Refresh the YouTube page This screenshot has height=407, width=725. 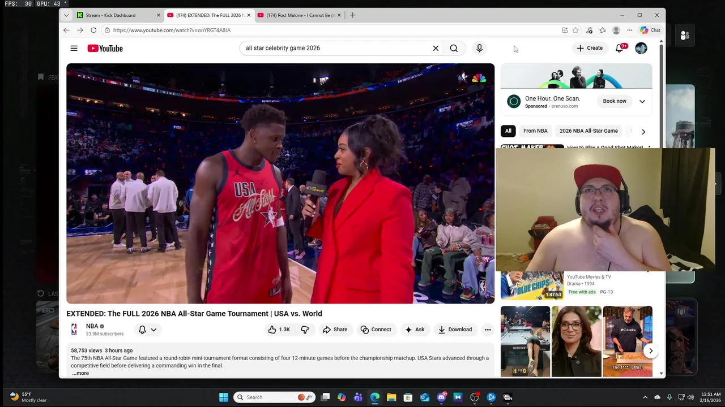[x=93, y=30]
